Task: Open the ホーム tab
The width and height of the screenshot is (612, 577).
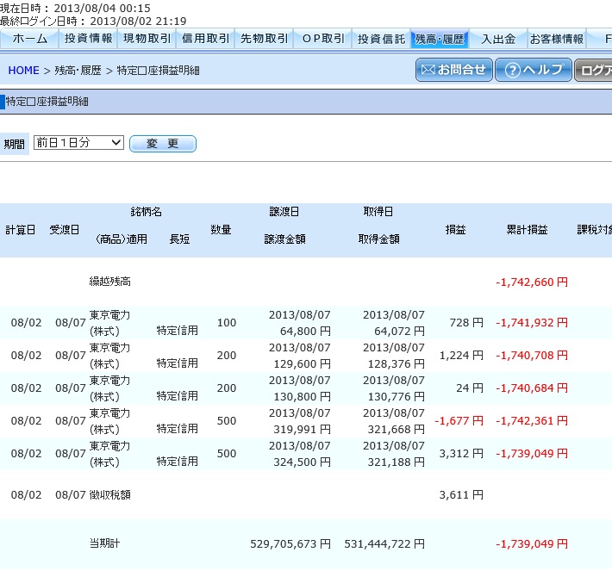Action: point(29,39)
